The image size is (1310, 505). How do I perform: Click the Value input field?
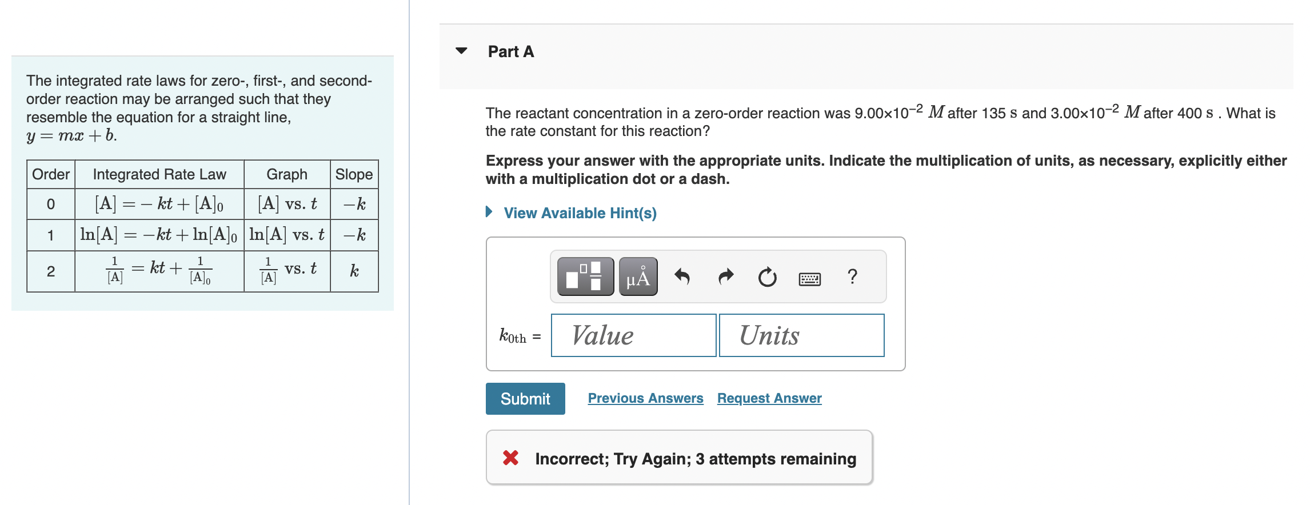pos(633,335)
